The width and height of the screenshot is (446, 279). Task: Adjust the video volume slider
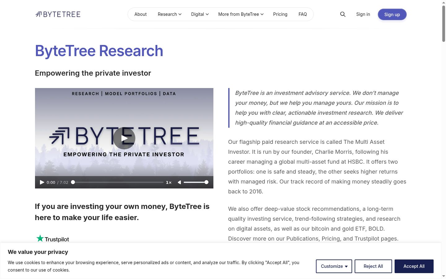[x=196, y=182]
